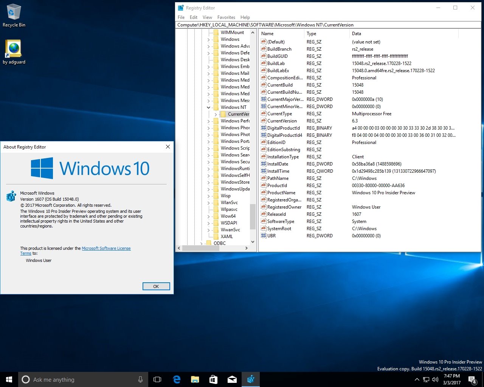
Task: Open the Store taskbar icon
Action: click(213, 379)
